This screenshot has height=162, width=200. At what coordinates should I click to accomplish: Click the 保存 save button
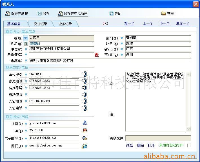[43, 14]
